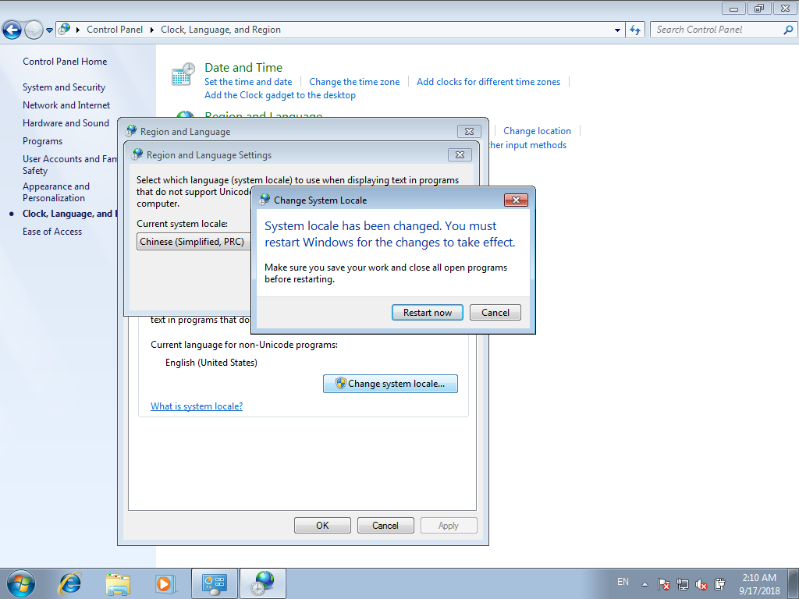
Task: Select Clock, Language, and Region sidebar item
Action: 69,214
